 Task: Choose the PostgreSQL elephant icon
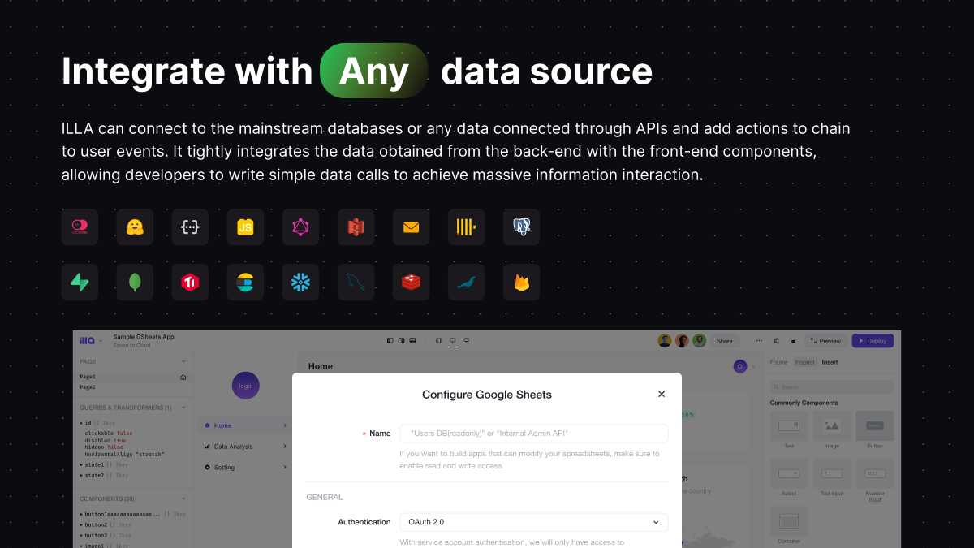521,227
